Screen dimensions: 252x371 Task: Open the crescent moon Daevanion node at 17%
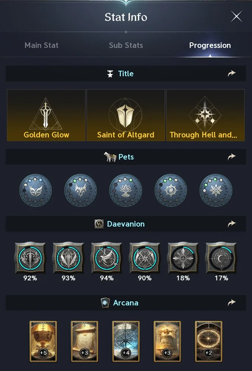click(221, 258)
